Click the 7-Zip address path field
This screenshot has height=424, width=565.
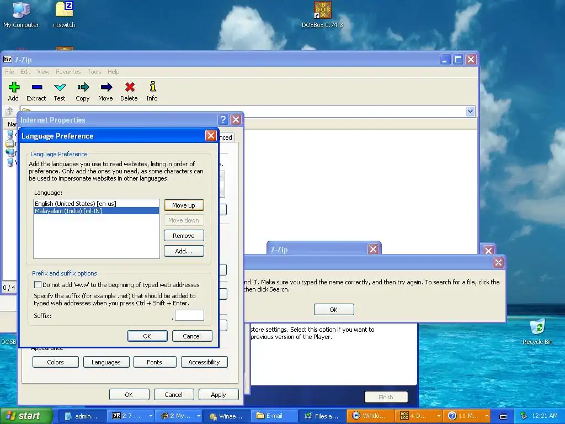point(243,112)
